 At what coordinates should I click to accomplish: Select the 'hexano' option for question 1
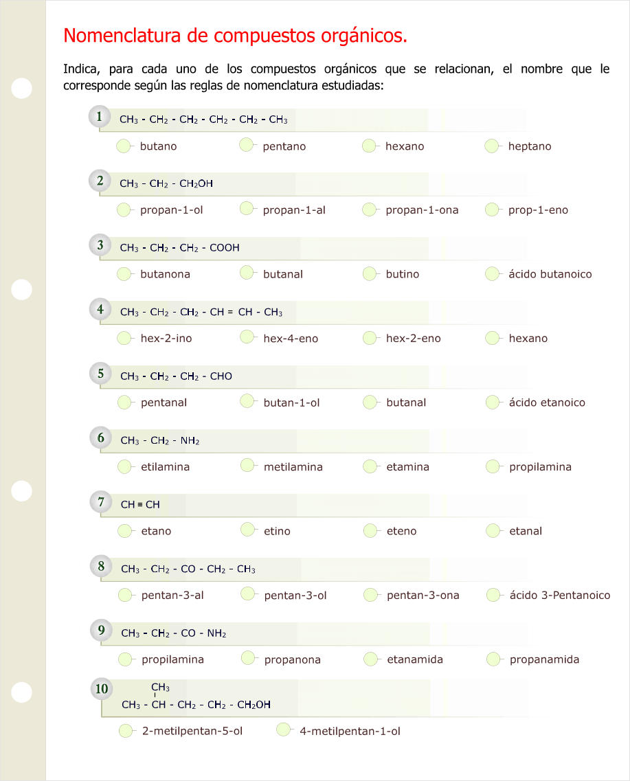370,146
